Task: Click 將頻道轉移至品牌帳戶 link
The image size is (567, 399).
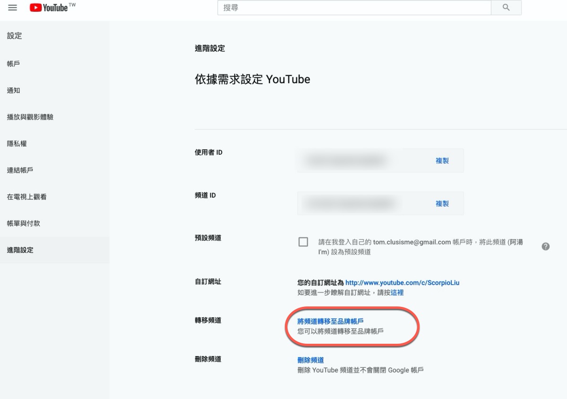Action: [331, 322]
